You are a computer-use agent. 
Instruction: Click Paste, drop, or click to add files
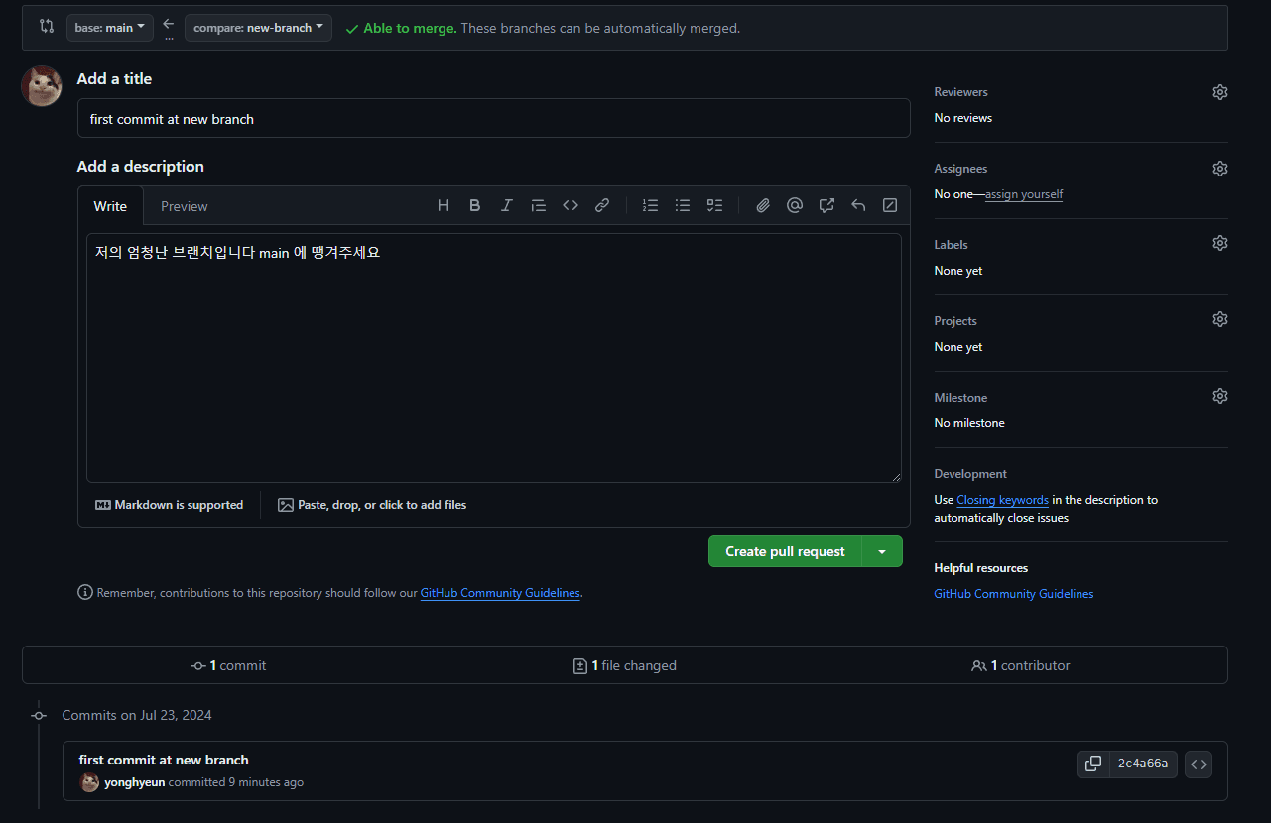pos(372,505)
